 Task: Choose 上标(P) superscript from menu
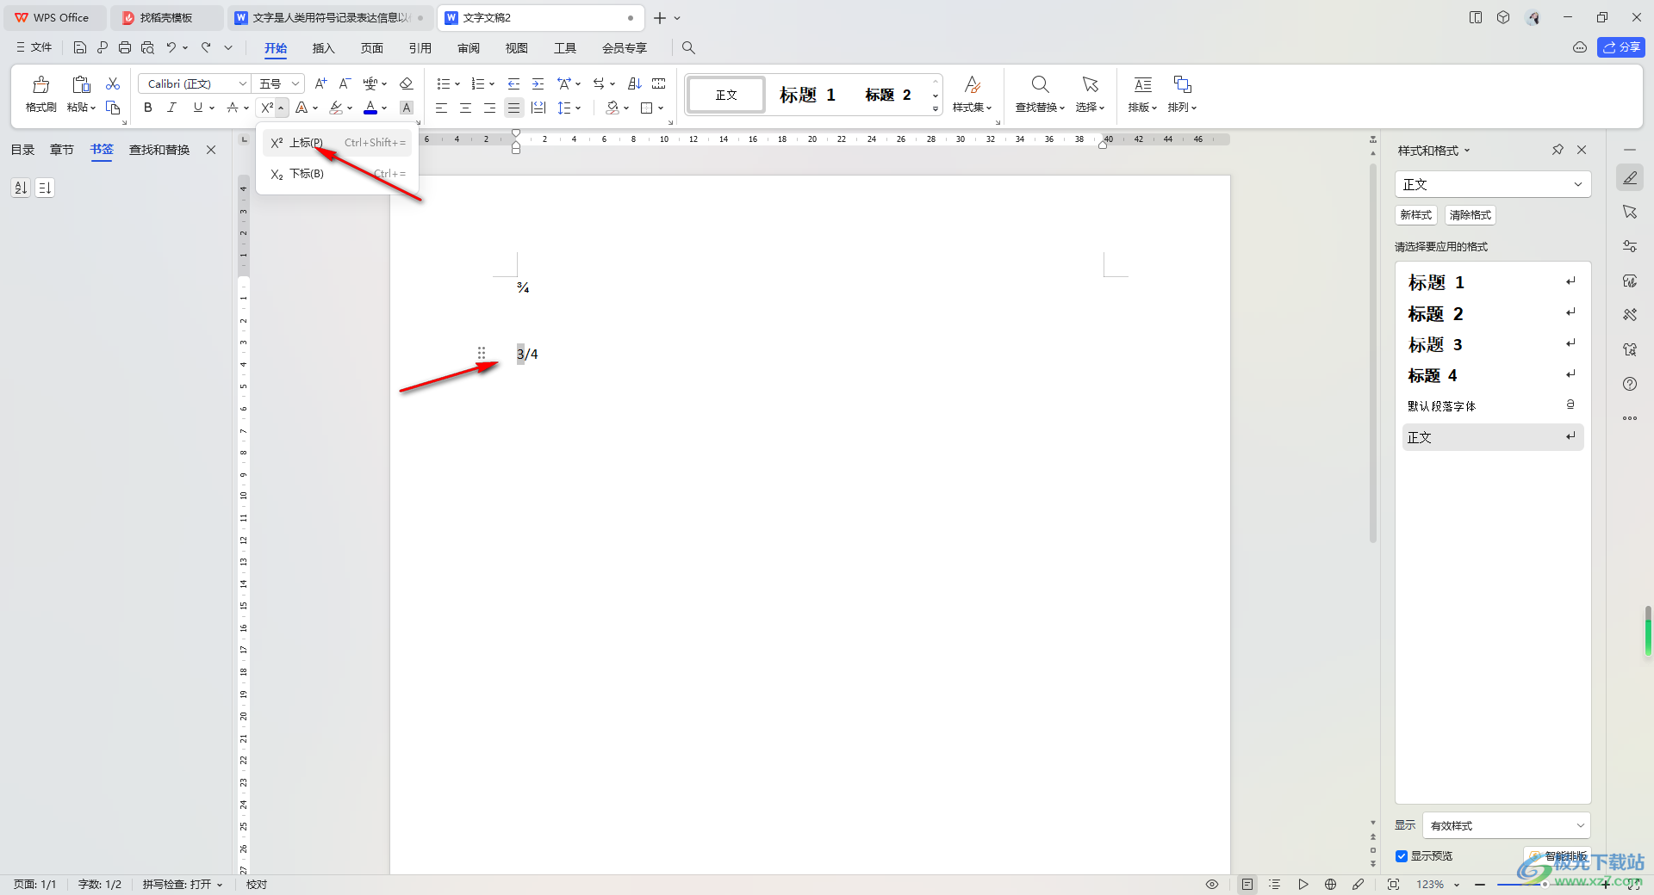coord(338,143)
